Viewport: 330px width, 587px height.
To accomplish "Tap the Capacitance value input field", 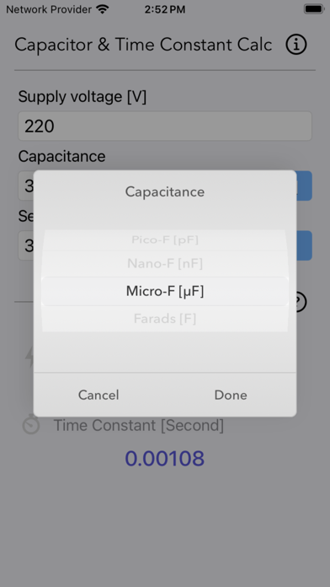I will (x=26, y=186).
